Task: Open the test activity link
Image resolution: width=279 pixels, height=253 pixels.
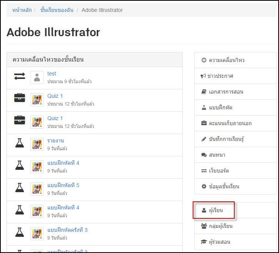Action: (52, 74)
